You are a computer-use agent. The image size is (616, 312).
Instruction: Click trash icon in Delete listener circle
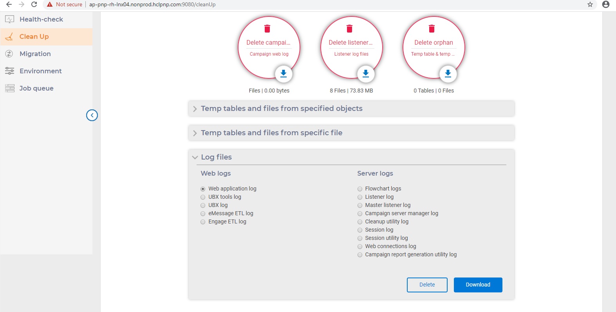350,29
